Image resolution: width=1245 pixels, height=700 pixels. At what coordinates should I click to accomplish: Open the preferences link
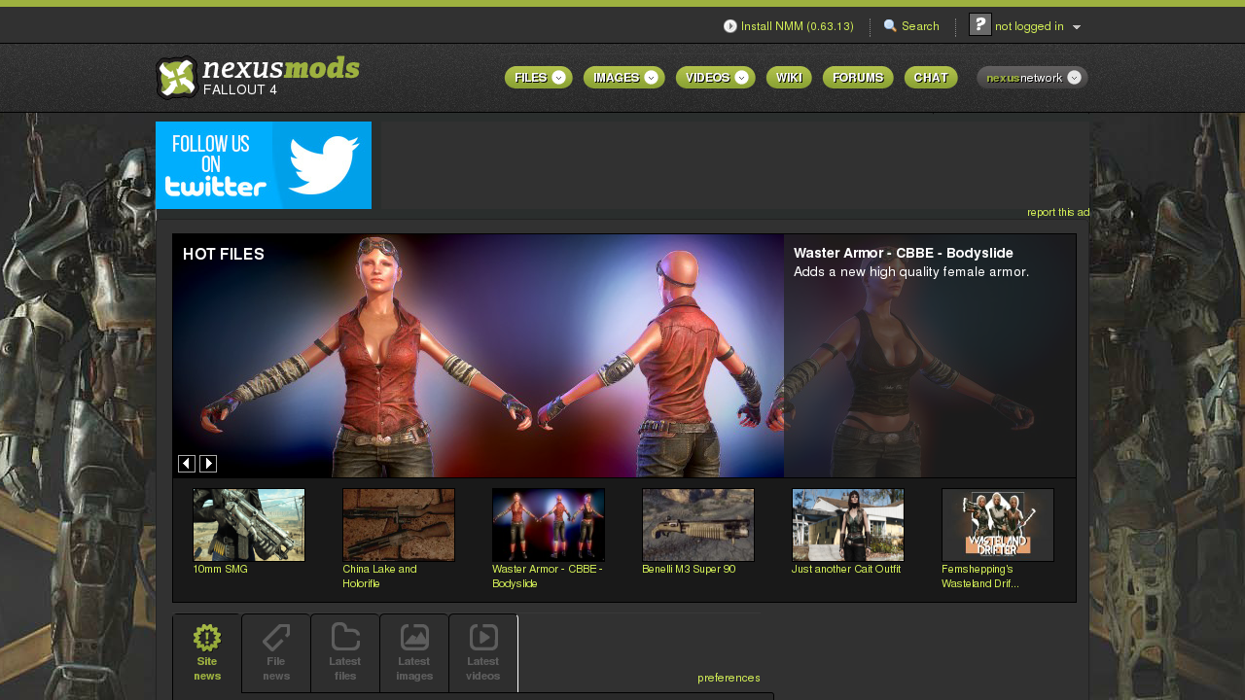tap(729, 678)
